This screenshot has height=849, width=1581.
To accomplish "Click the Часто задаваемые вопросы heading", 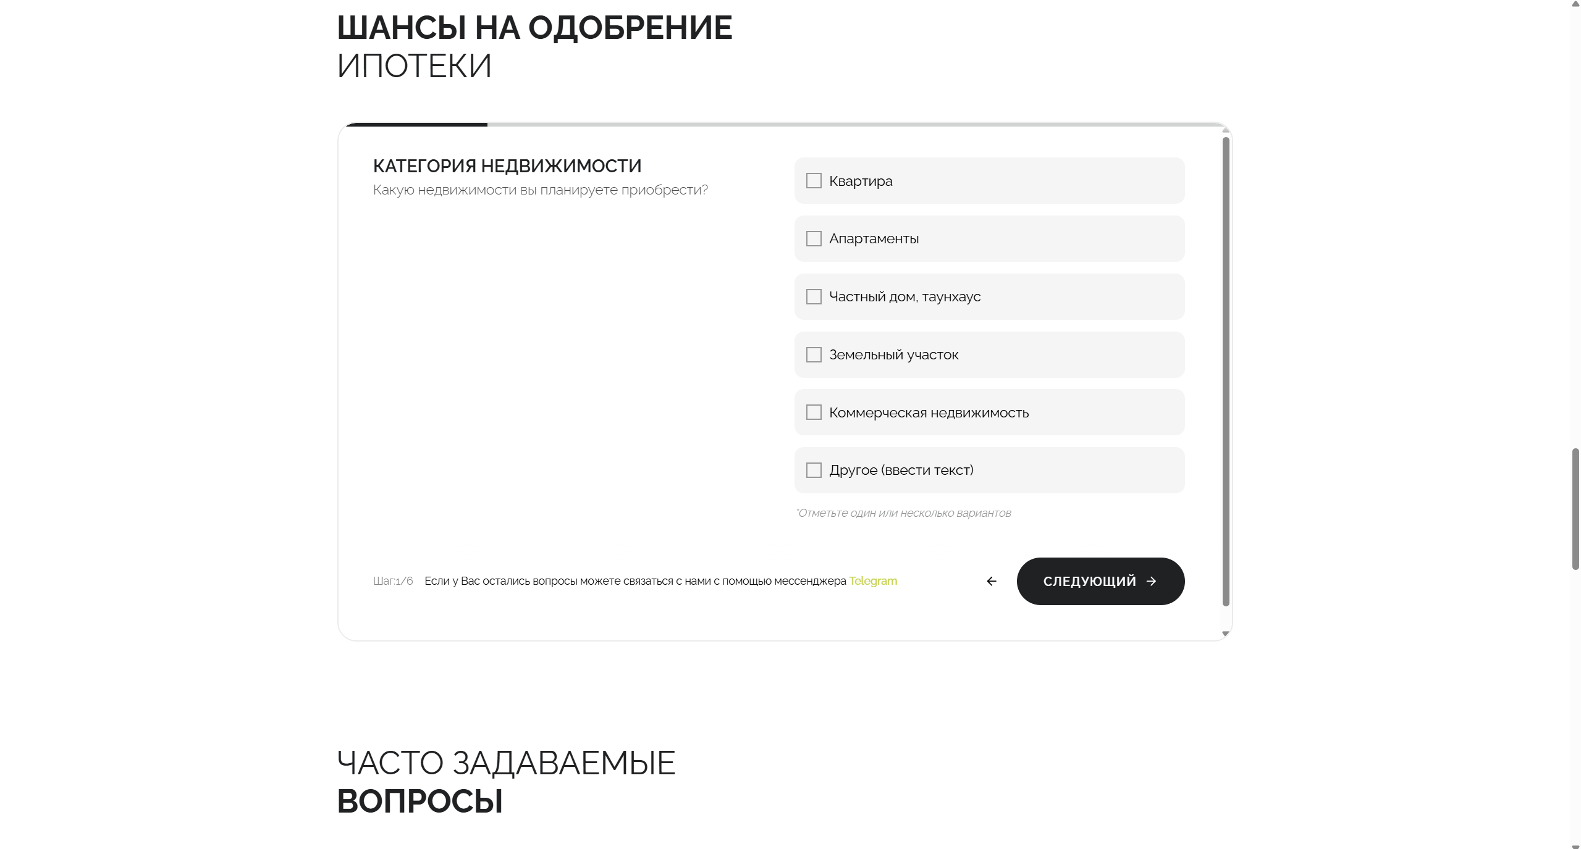I will tap(506, 782).
